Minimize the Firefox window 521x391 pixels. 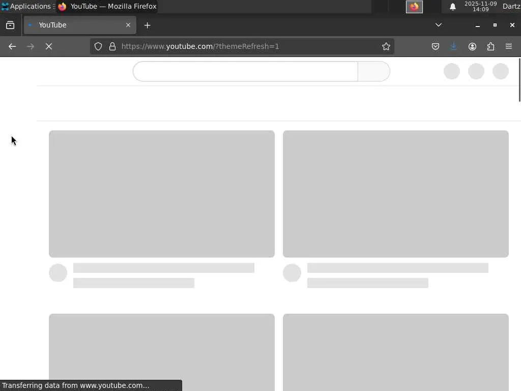click(477, 25)
